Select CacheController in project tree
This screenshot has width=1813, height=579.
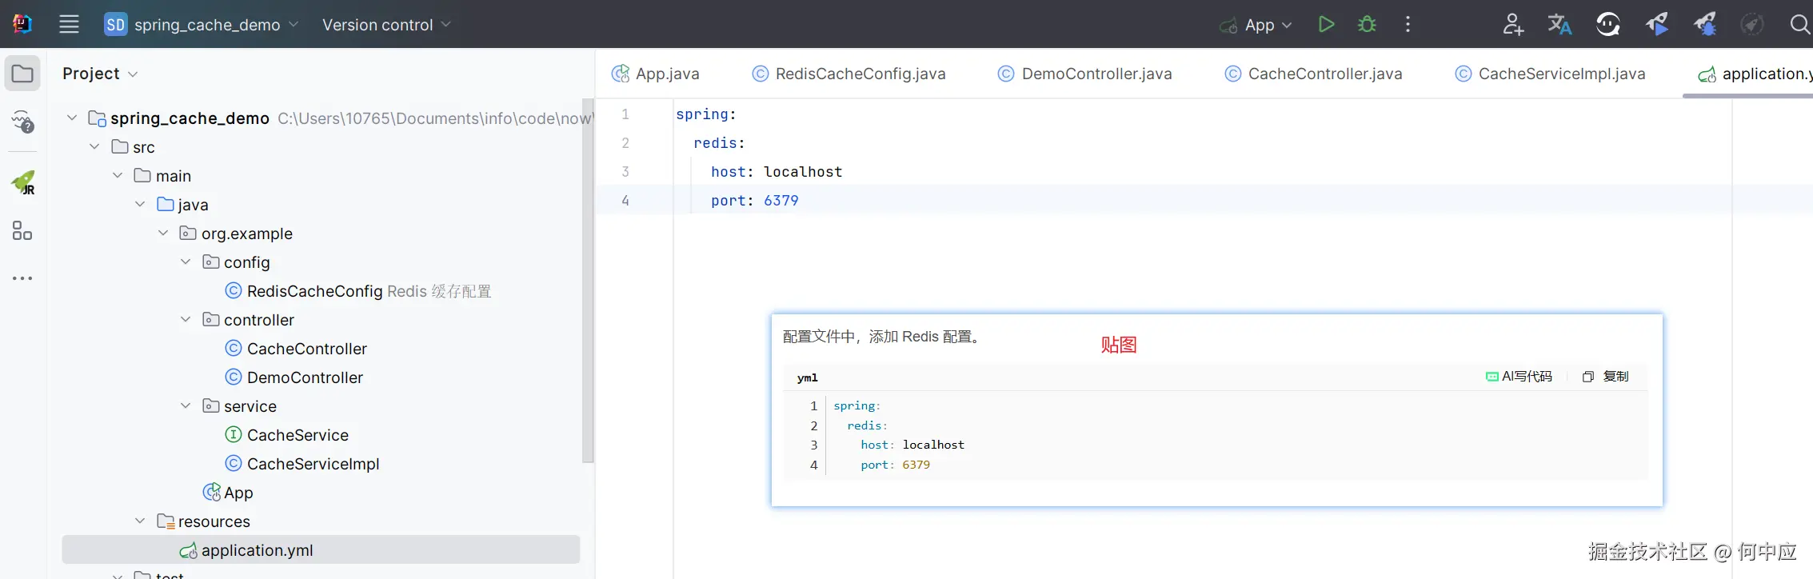(x=306, y=349)
